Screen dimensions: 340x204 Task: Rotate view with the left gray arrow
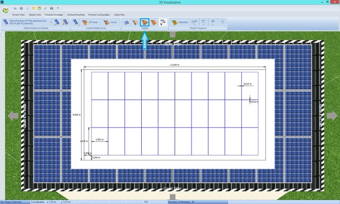click(13, 116)
